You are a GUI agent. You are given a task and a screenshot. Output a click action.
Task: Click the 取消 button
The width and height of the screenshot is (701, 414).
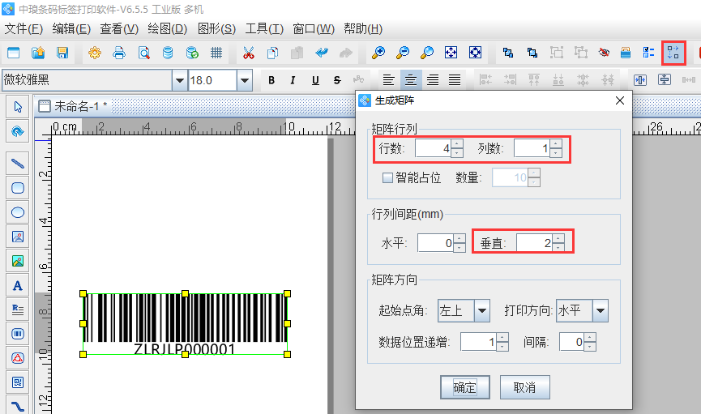point(525,387)
